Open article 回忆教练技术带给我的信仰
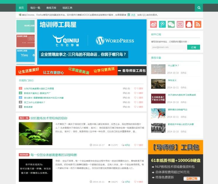218x184 pixels. tap(49, 118)
